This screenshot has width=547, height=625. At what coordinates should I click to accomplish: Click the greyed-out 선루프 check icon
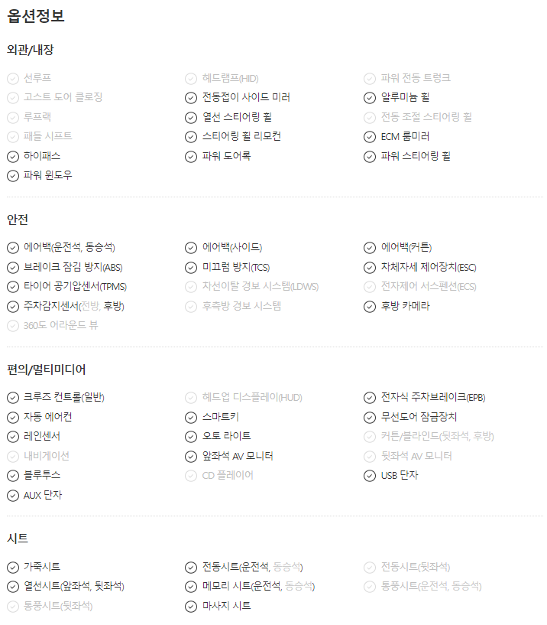[13, 78]
